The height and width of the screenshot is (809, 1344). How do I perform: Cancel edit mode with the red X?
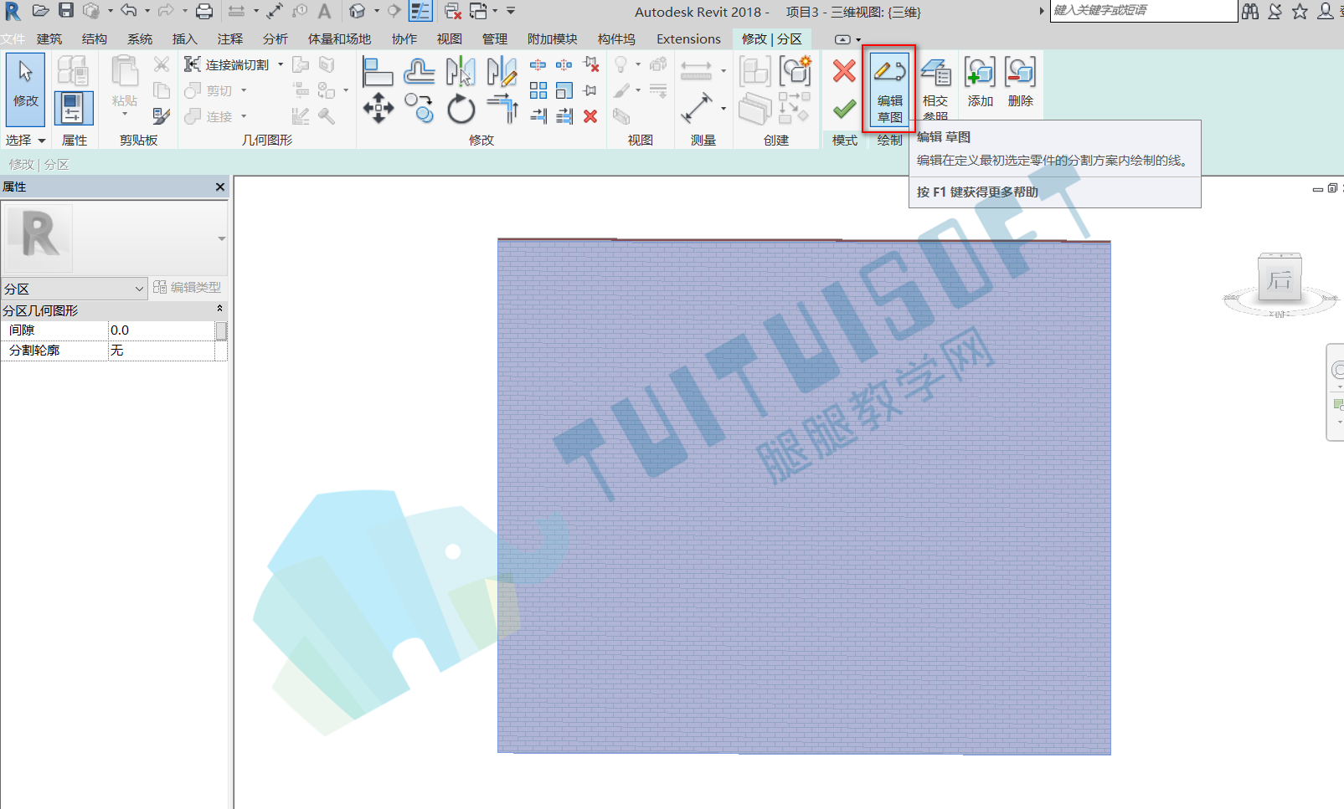(844, 71)
